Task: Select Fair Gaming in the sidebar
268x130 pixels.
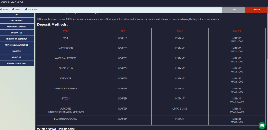Action: [x=17, y=20]
